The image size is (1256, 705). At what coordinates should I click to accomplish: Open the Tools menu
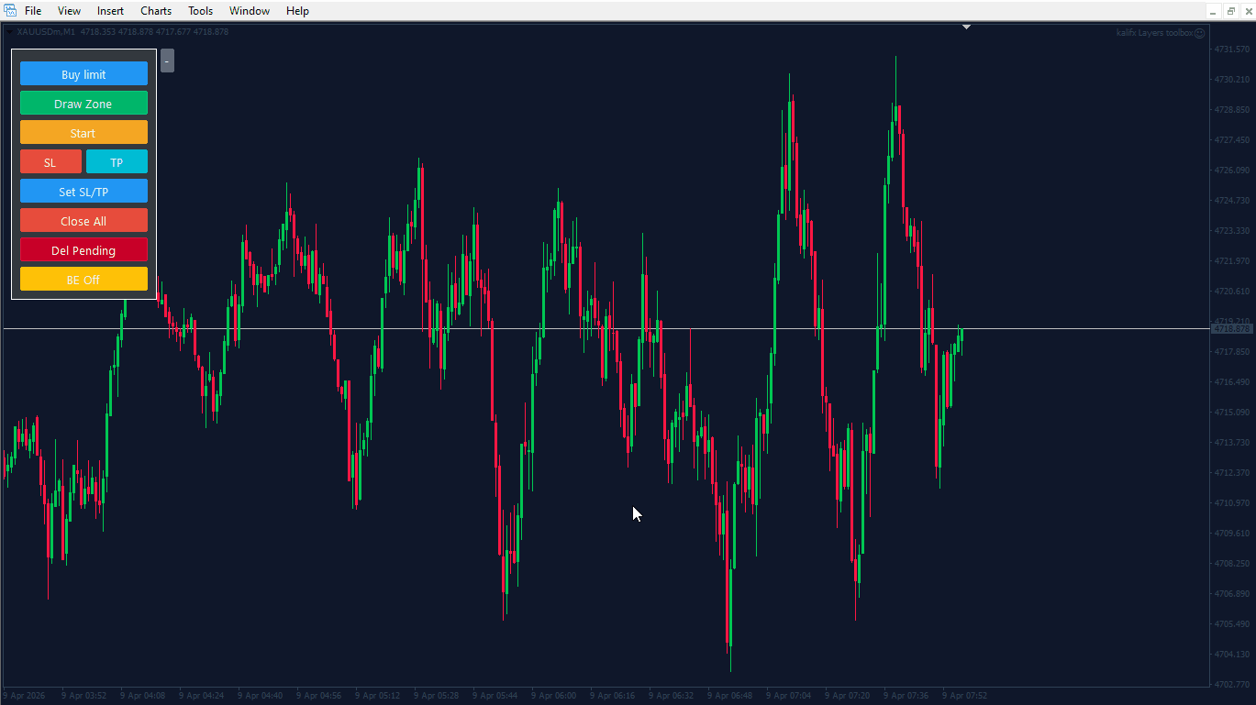point(200,11)
